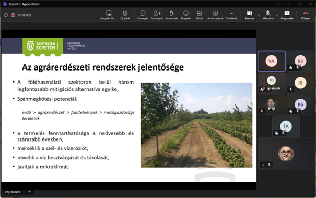Click the bullet 'mérséklik a szél- és vízeróziót,'

(53, 148)
